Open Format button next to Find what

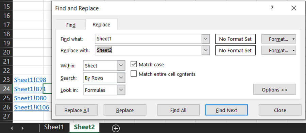[278, 39]
